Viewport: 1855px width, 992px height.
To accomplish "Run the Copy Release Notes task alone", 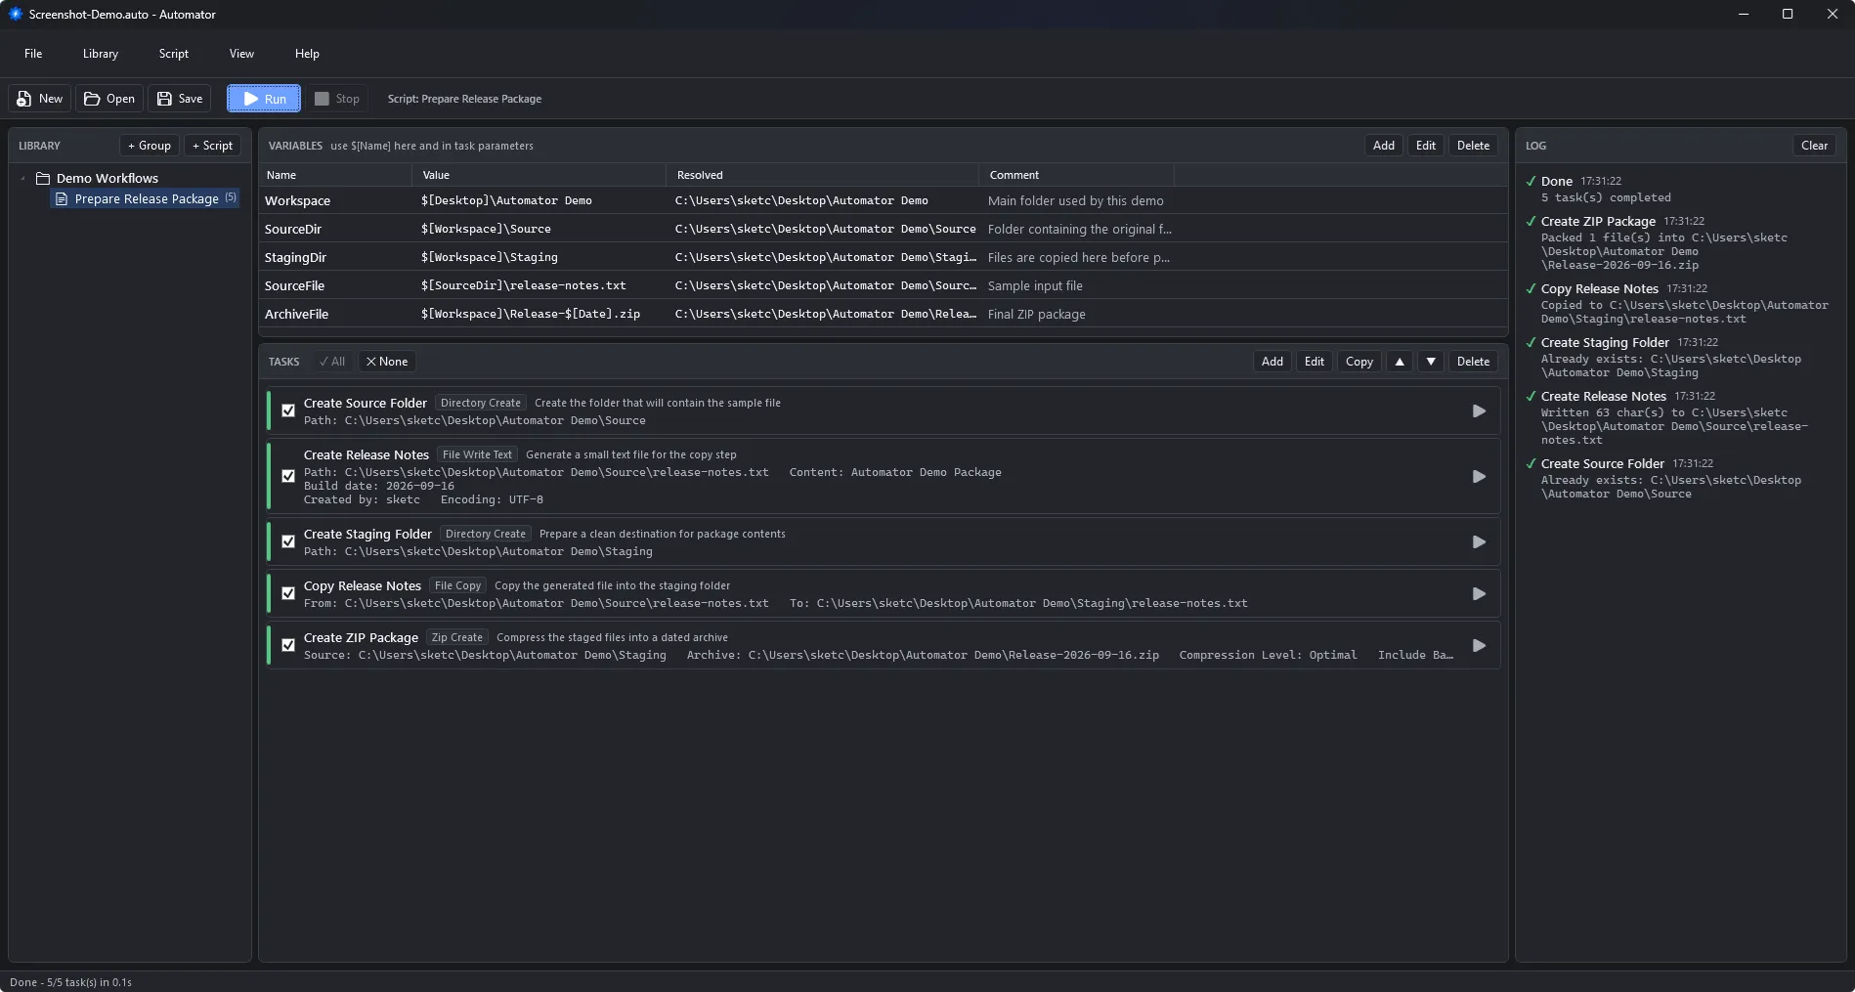I will (x=1479, y=594).
